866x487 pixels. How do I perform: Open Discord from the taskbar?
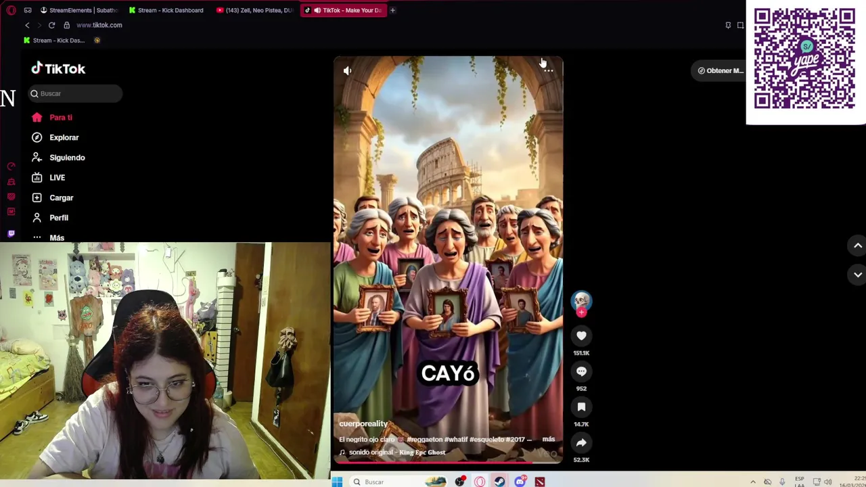click(520, 482)
